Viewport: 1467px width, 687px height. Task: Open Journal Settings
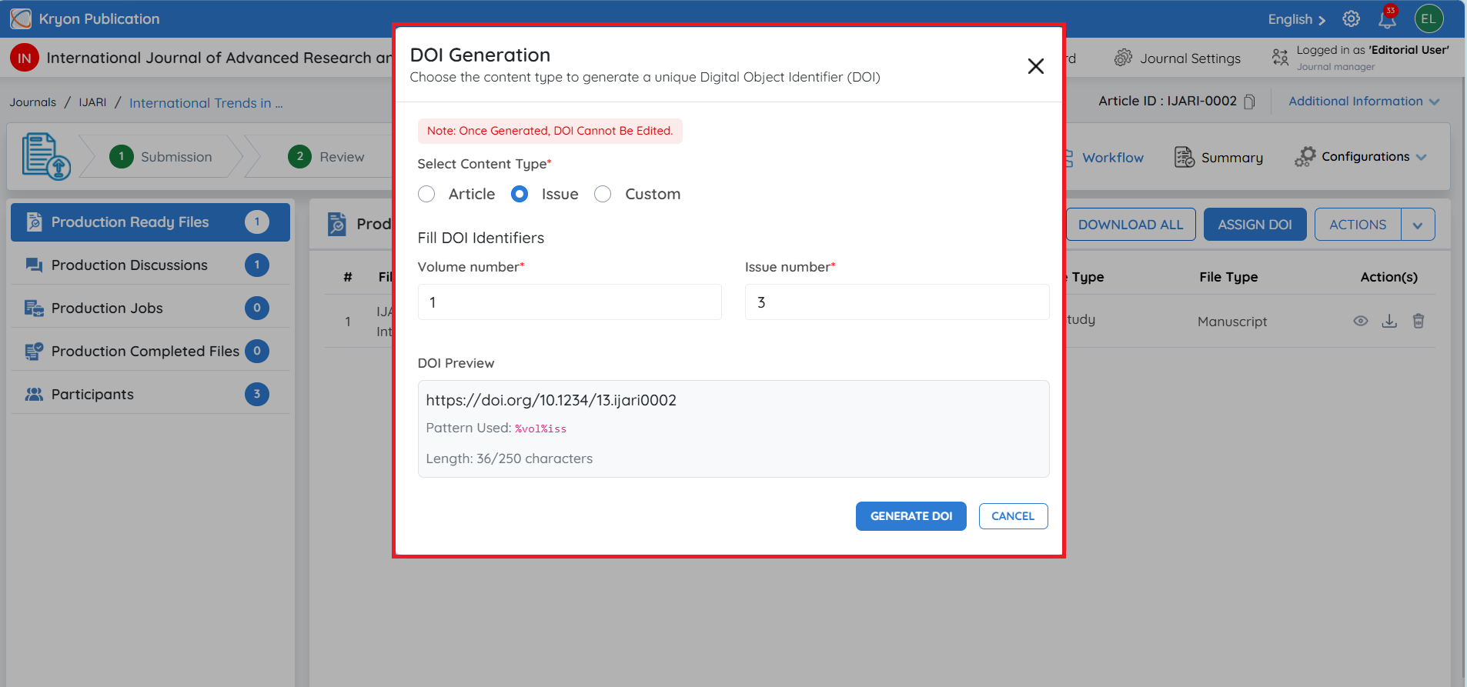(1178, 58)
